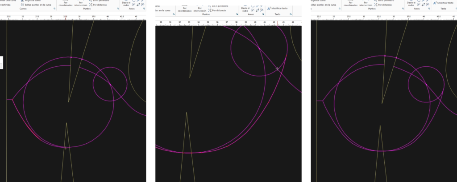The width and height of the screenshot is (457, 182).
Task: Click the curve-edit icon beside 'Editar puntos' in left screenshot
Action: 22,5
